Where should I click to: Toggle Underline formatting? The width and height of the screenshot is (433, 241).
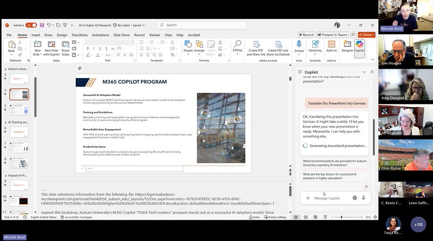pyautogui.click(x=100, y=48)
